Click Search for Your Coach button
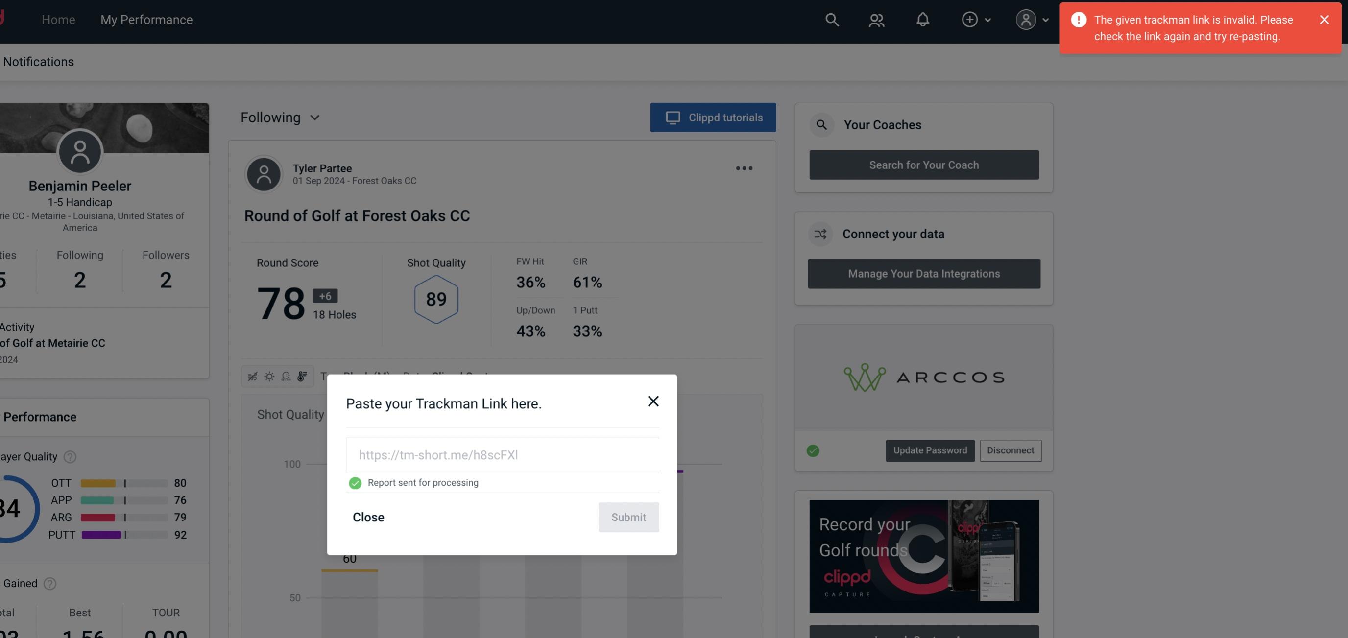This screenshot has height=638, width=1348. click(x=924, y=164)
